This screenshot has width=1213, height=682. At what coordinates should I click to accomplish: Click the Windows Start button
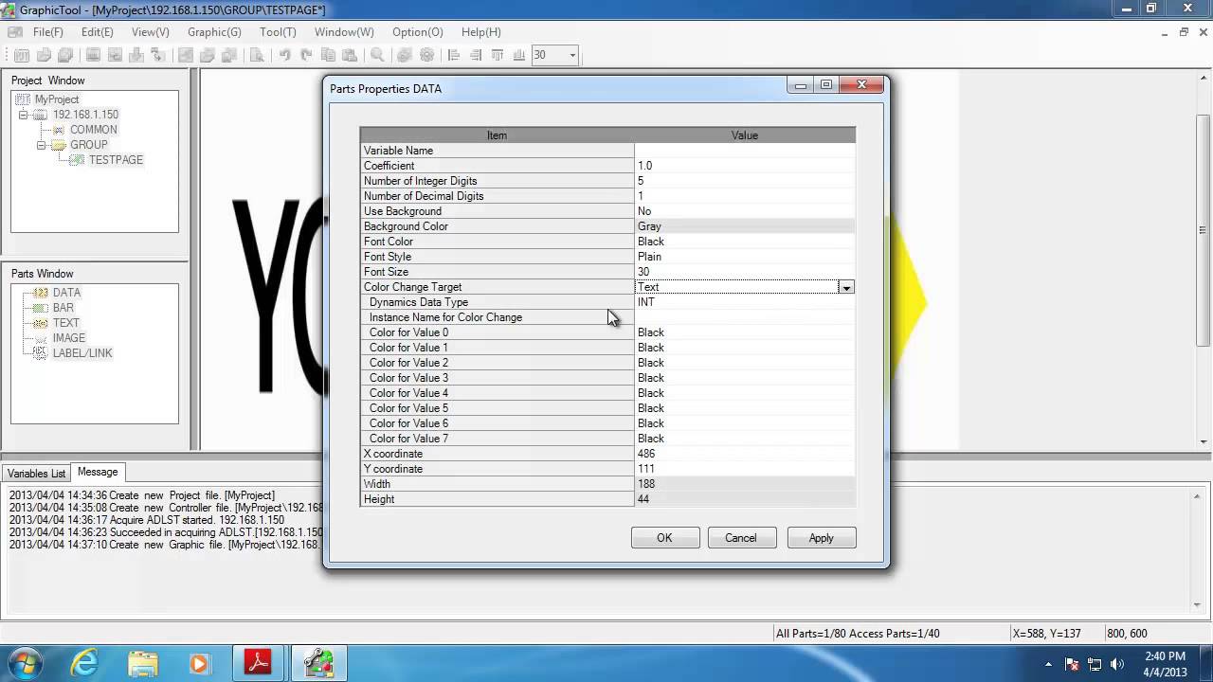(26, 662)
